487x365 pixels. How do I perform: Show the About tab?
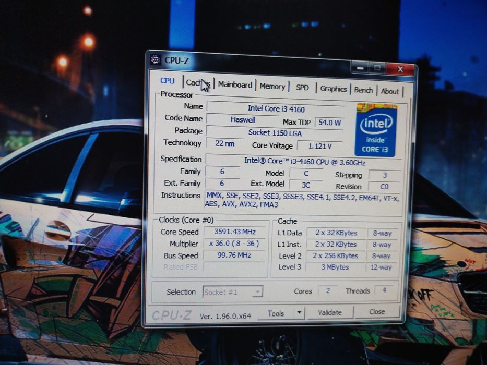coord(390,91)
